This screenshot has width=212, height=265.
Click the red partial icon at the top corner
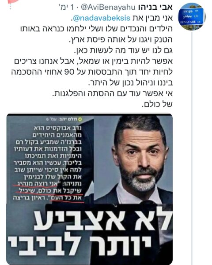click(13, 1)
